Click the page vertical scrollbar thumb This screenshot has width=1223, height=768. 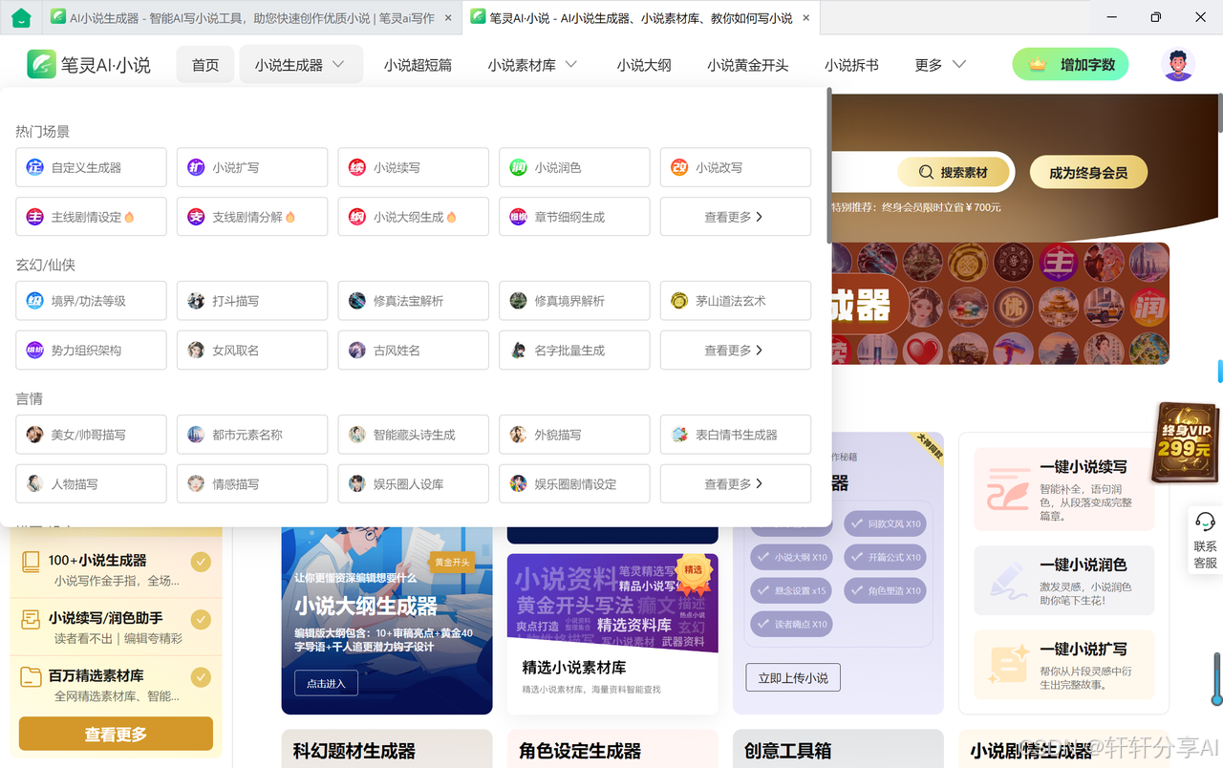point(1218,112)
